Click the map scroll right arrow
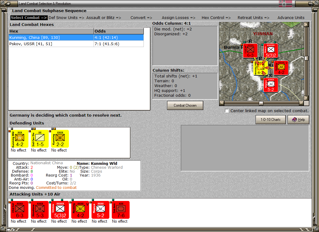Viewport: 319px width, 232px height. tap(301, 103)
